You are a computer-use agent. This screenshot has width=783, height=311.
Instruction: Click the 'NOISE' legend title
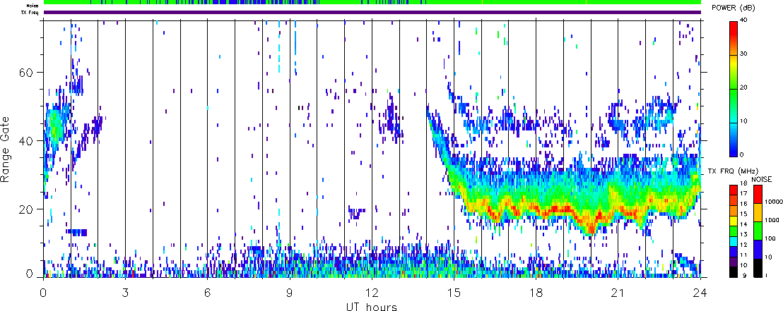(x=762, y=179)
